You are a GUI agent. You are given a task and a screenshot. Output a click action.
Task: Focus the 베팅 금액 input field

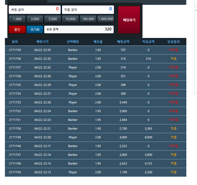[x=34, y=10]
